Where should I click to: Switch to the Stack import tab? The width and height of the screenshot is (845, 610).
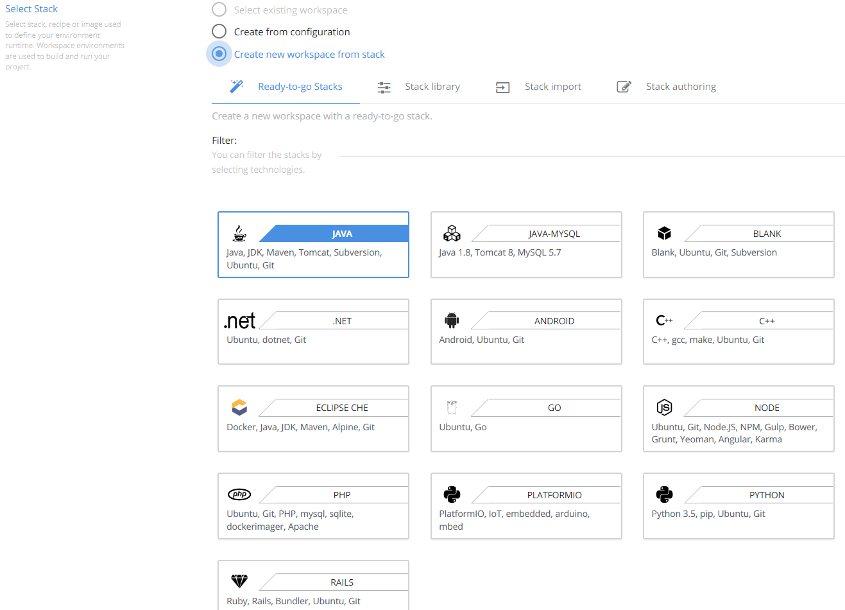[x=538, y=87]
